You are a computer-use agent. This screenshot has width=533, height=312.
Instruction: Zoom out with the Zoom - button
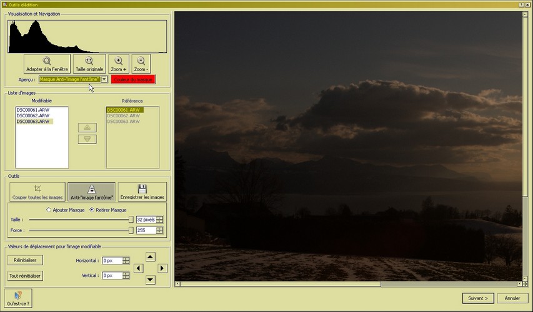141,64
